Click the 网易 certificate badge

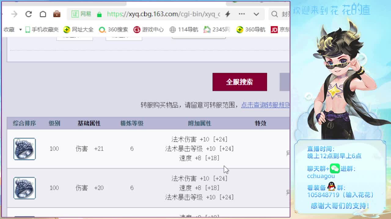[81, 14]
